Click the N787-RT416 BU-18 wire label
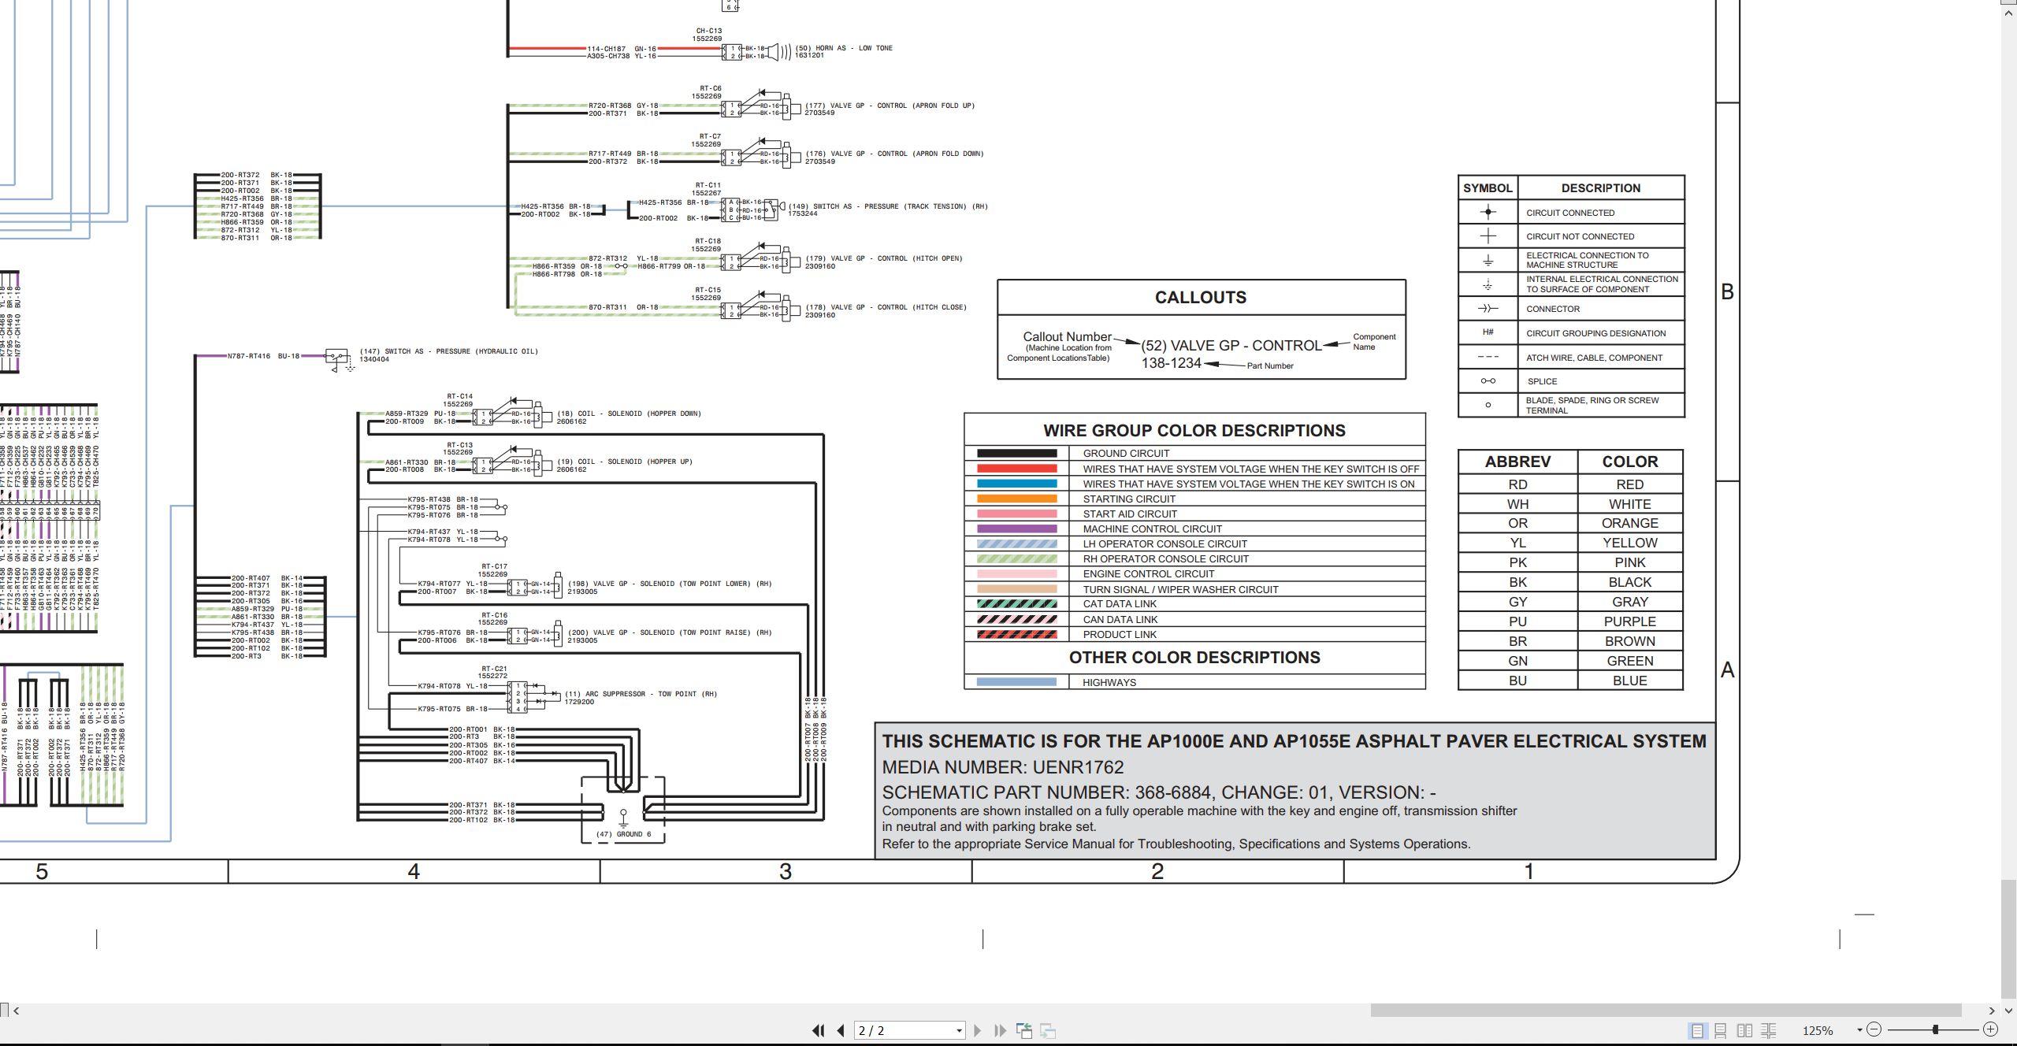 (x=263, y=356)
